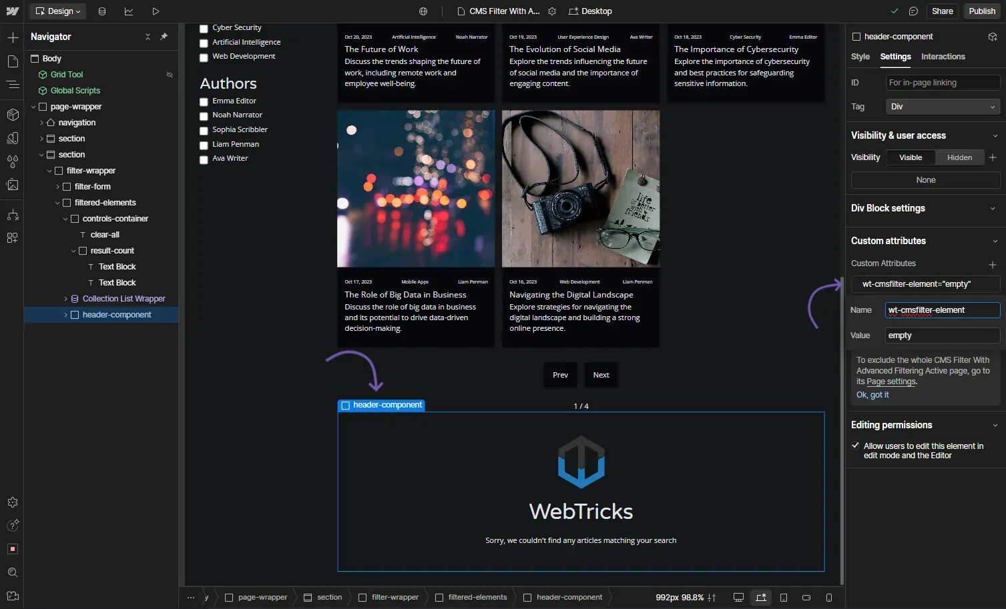
Task: Open the Webflow logo menu
Action: tap(12, 11)
